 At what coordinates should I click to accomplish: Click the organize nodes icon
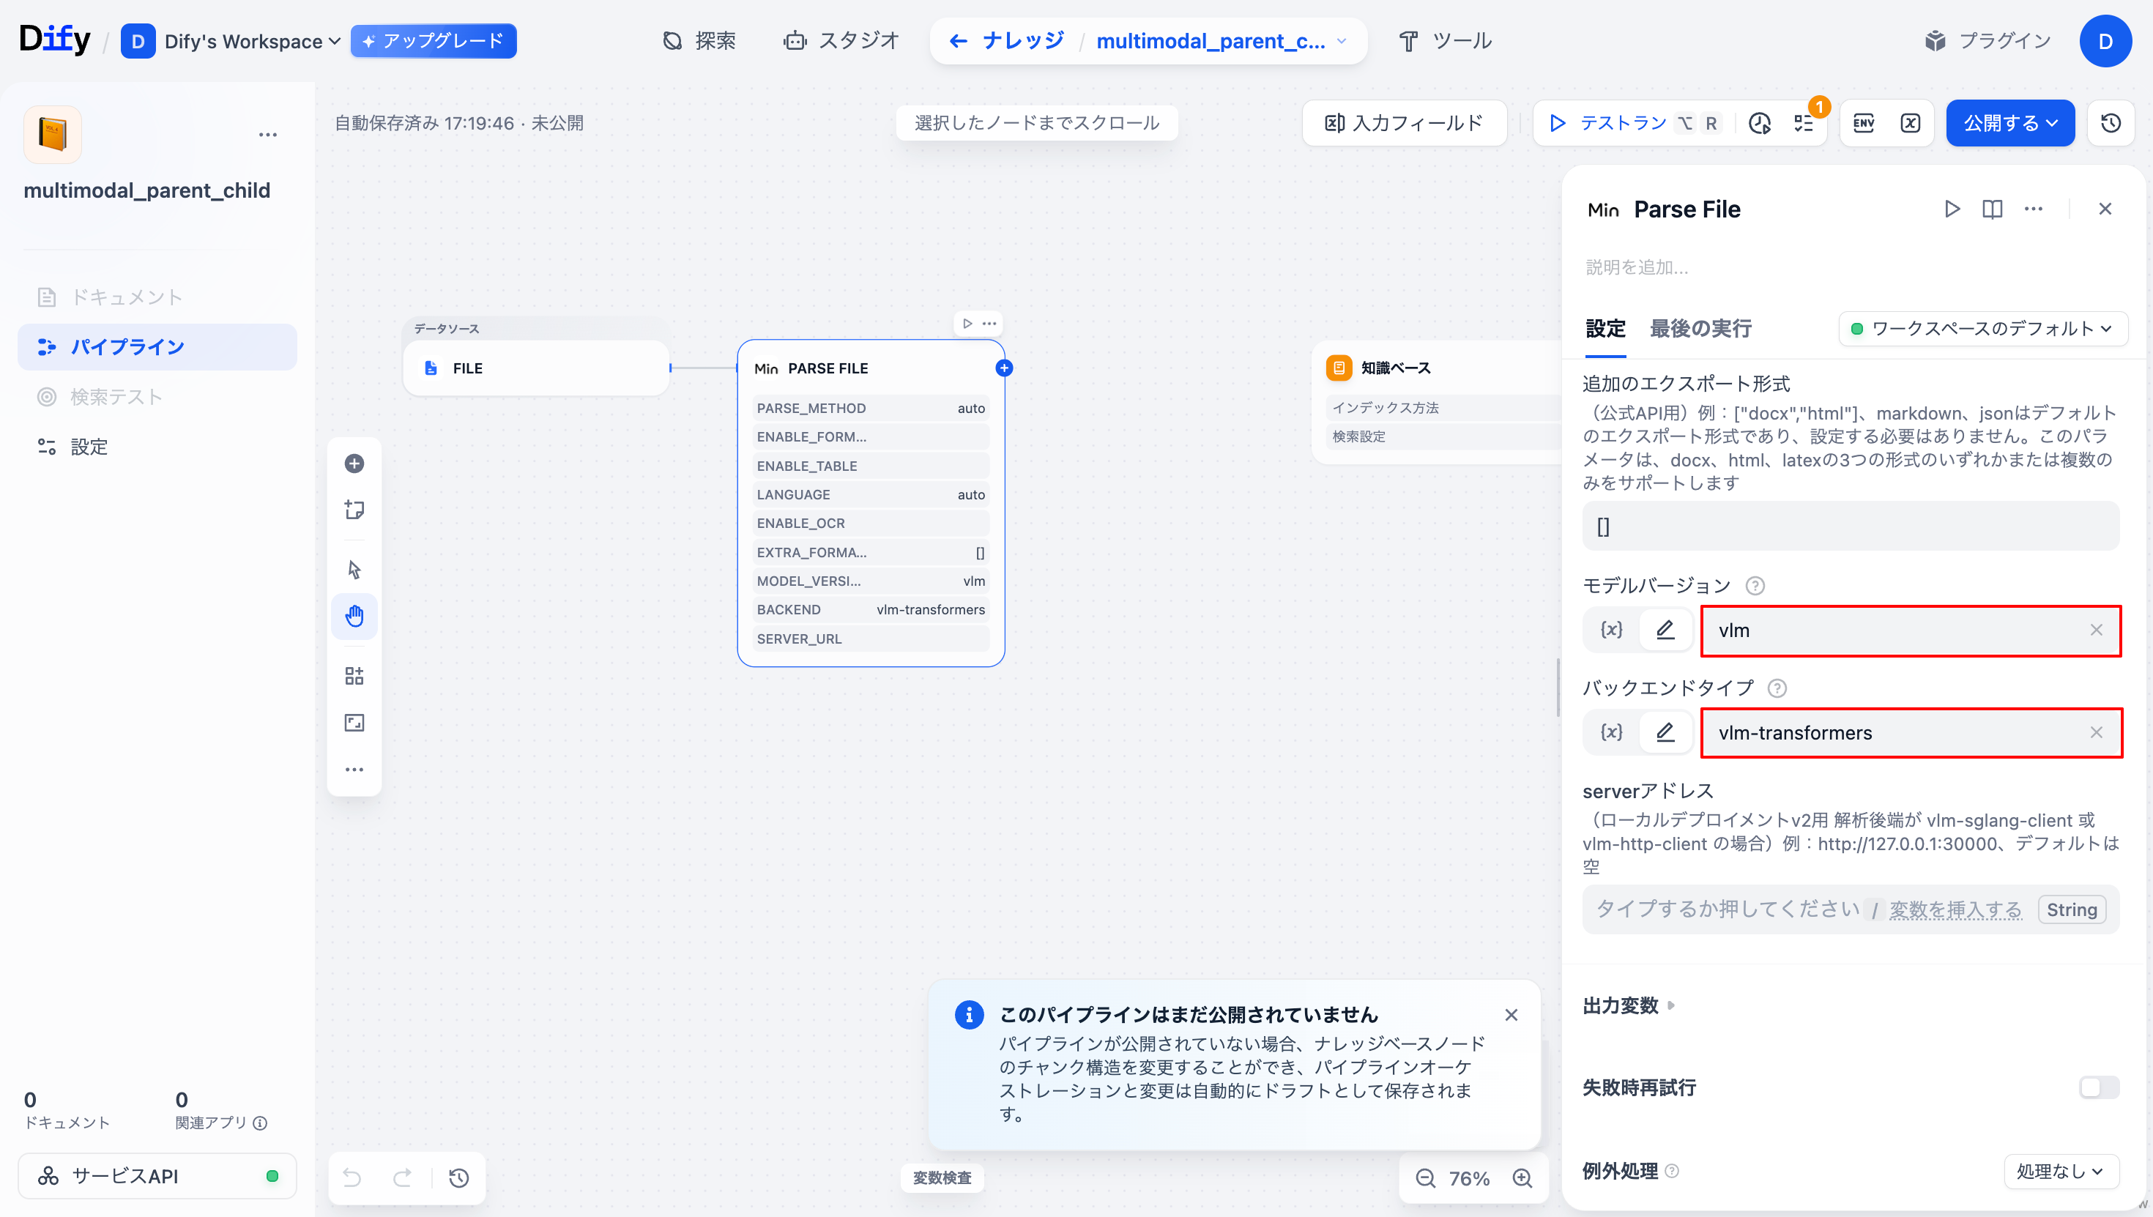[x=354, y=675]
